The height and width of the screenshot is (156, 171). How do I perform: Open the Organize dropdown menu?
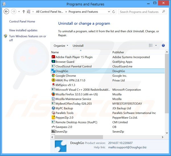click(x=61, y=46)
